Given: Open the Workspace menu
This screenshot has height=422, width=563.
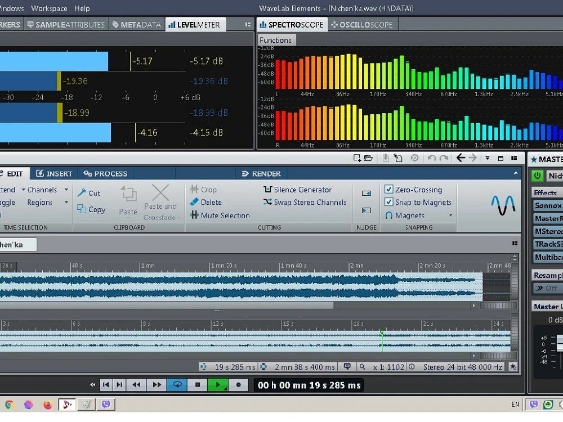Looking at the screenshot, I should pyautogui.click(x=49, y=8).
